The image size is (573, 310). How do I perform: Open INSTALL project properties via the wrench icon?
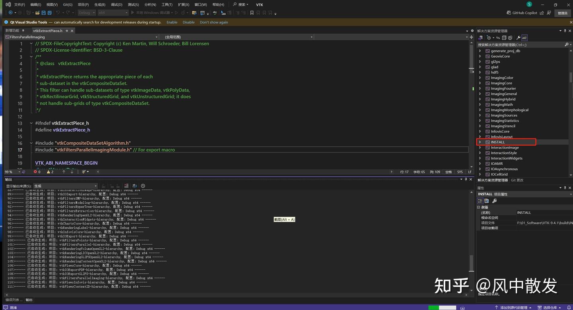[518, 37]
